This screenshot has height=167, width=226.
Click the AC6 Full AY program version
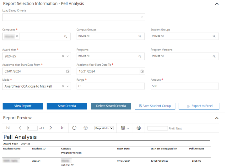67,165
